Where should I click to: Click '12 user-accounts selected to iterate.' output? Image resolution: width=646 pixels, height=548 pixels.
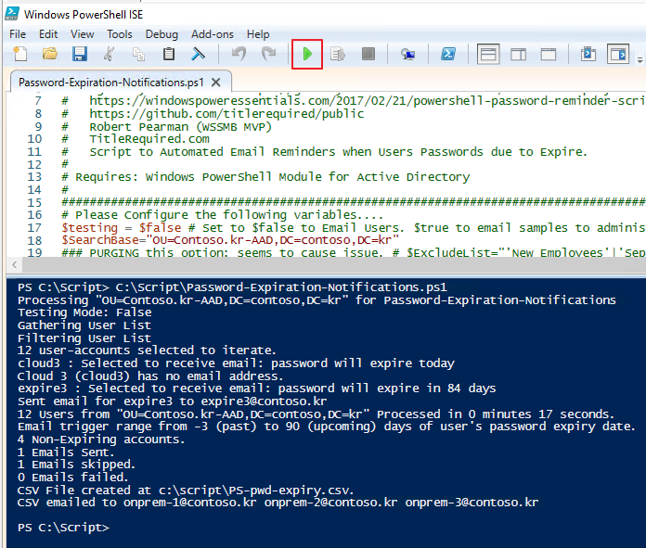click(147, 350)
